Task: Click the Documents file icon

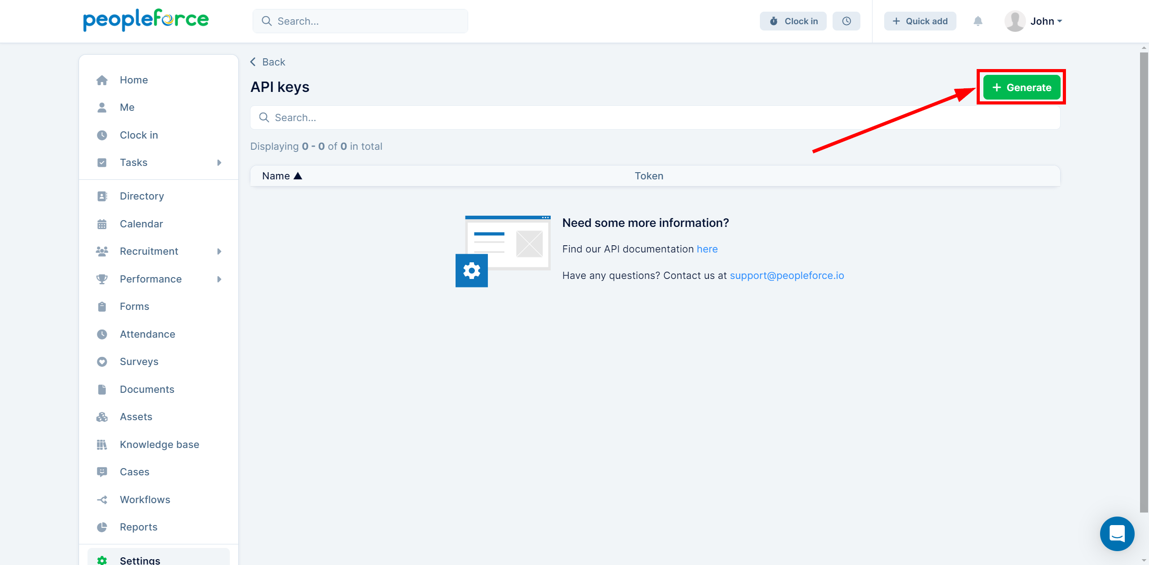Action: (x=102, y=390)
